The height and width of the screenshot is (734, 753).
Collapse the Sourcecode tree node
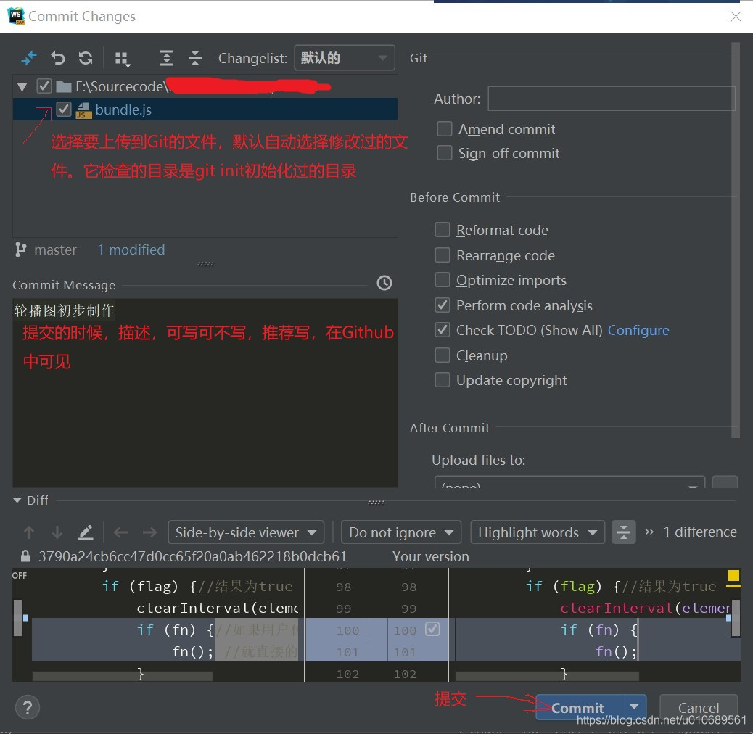click(x=22, y=87)
